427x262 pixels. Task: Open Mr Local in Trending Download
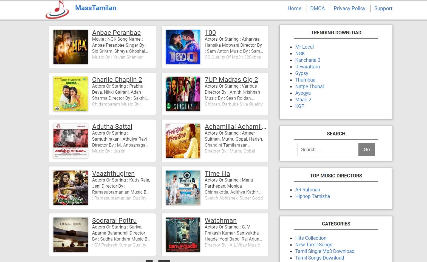[304, 47]
